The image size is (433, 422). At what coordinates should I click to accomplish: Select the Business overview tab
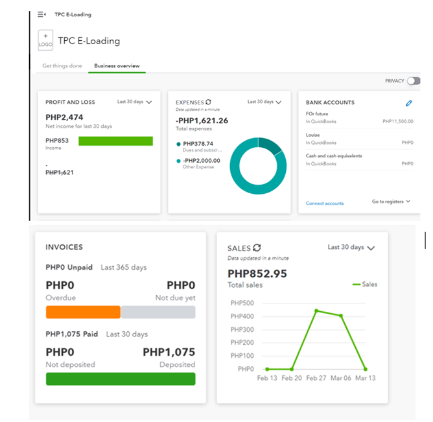click(117, 65)
